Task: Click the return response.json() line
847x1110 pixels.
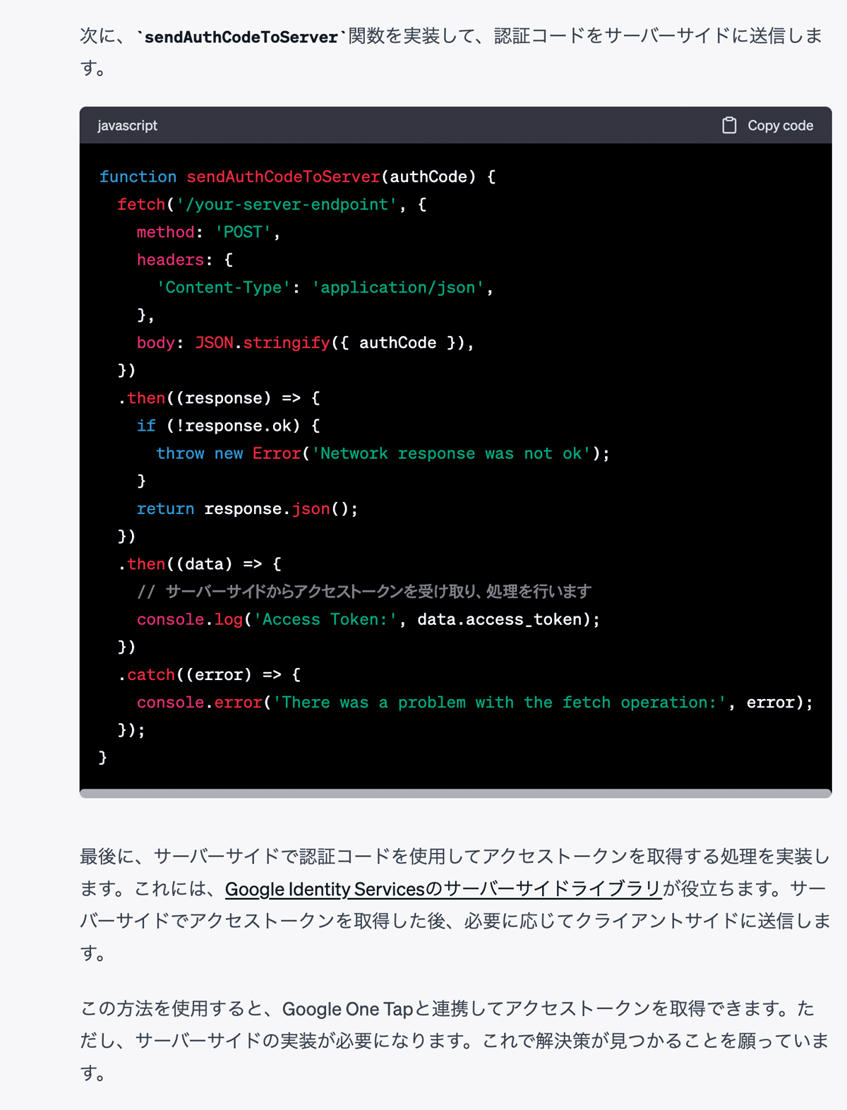Action: (x=247, y=508)
